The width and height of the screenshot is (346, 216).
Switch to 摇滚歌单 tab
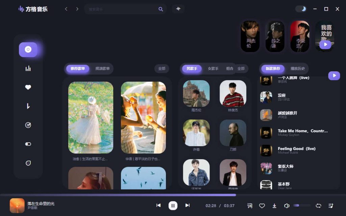point(102,69)
